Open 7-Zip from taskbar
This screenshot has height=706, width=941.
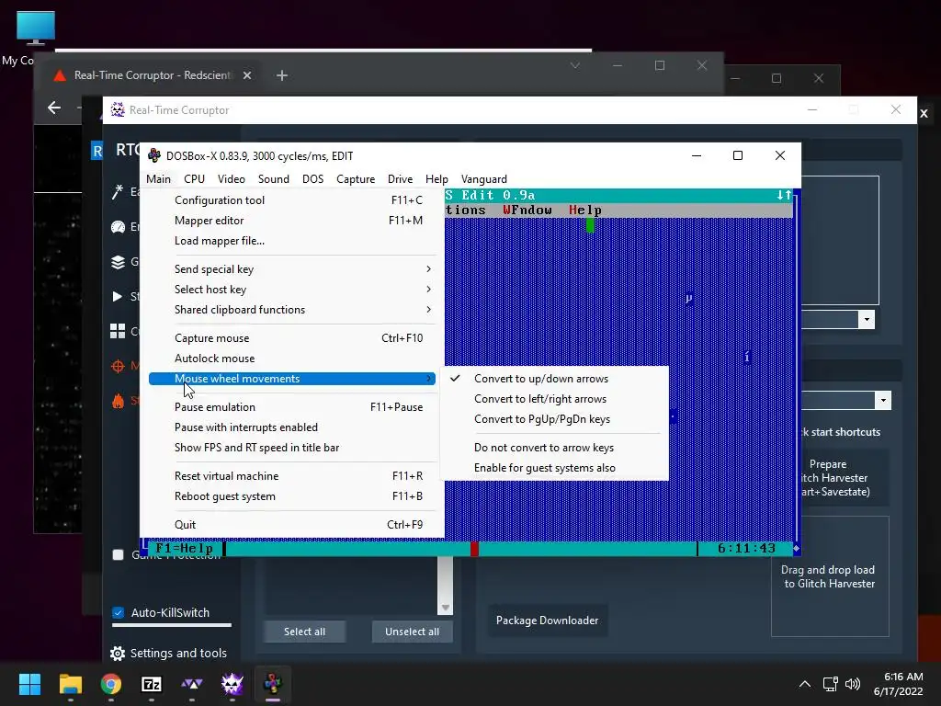click(x=152, y=684)
